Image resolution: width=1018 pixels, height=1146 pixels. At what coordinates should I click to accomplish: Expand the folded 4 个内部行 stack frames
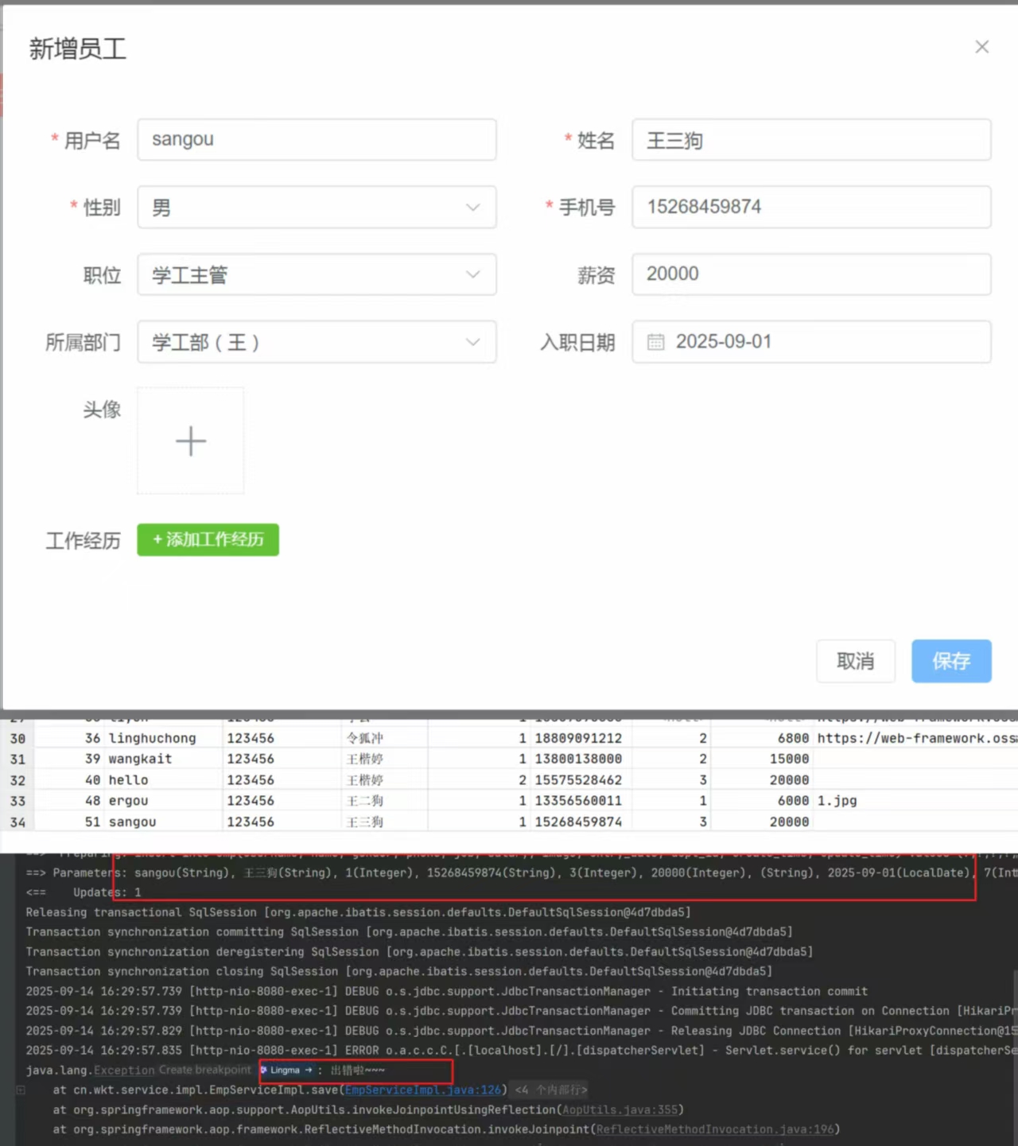550,1090
